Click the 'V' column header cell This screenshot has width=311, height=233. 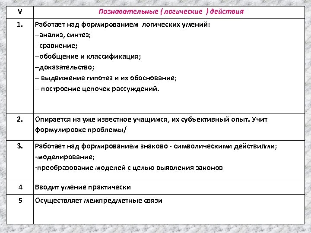coord(20,12)
